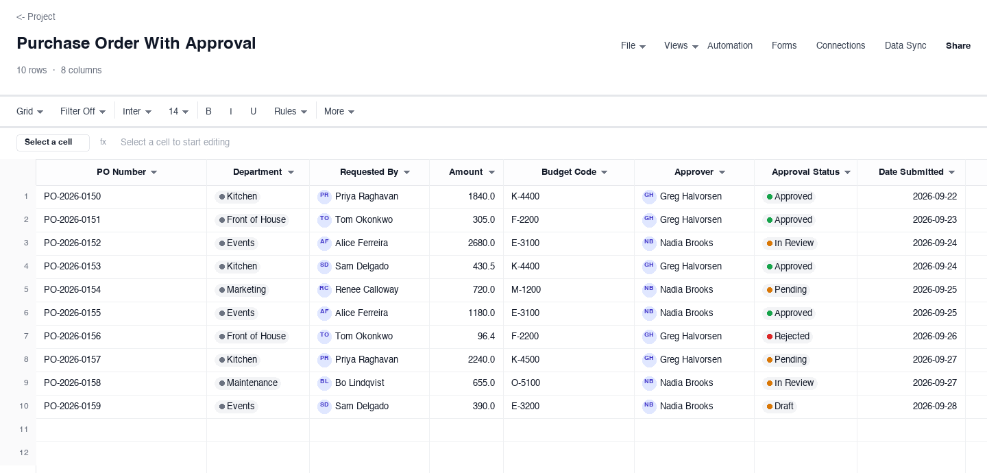This screenshot has width=987, height=473.
Task: Click BL avatar beside Bo Lindqvist
Action: pyautogui.click(x=324, y=383)
